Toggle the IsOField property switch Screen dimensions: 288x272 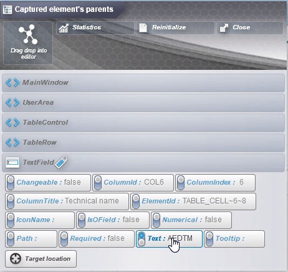coord(82,220)
